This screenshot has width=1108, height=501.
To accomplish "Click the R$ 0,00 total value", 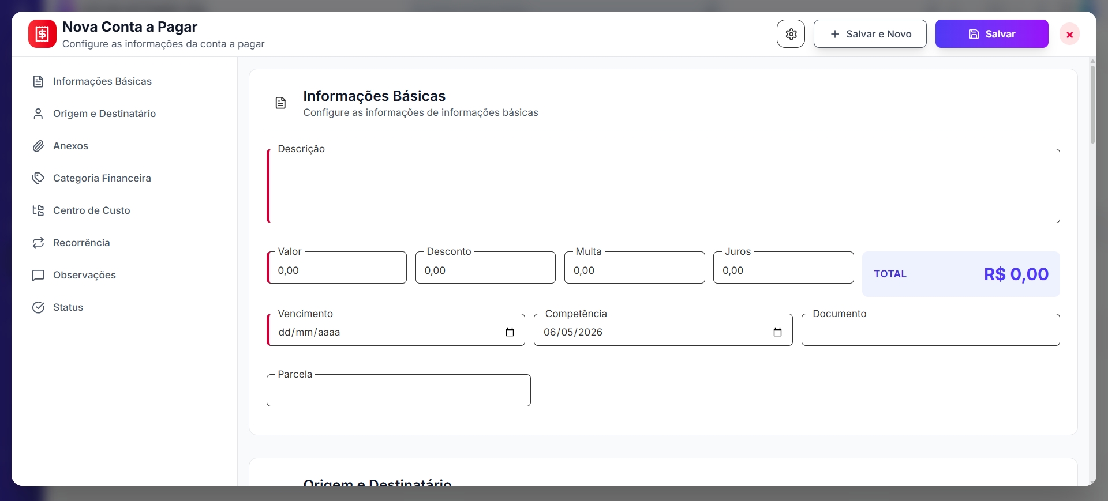I will tap(1016, 274).
